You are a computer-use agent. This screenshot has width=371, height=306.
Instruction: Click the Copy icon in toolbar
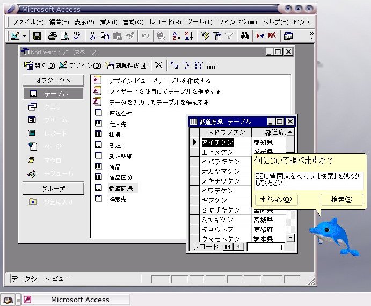click(105, 36)
